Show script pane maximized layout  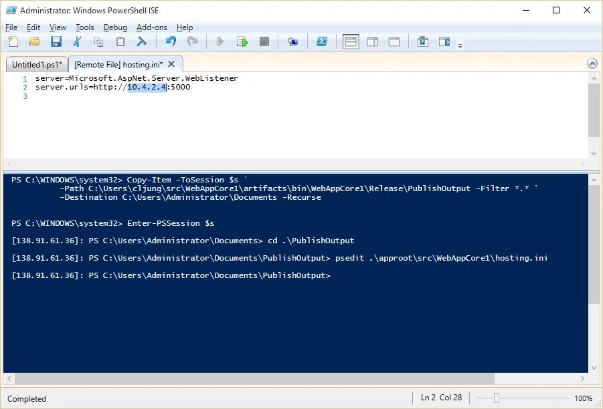[394, 41]
